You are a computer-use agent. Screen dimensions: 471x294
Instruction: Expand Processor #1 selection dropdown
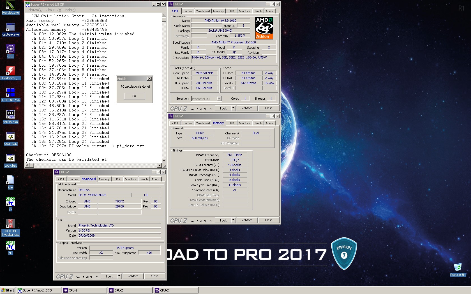pos(219,99)
